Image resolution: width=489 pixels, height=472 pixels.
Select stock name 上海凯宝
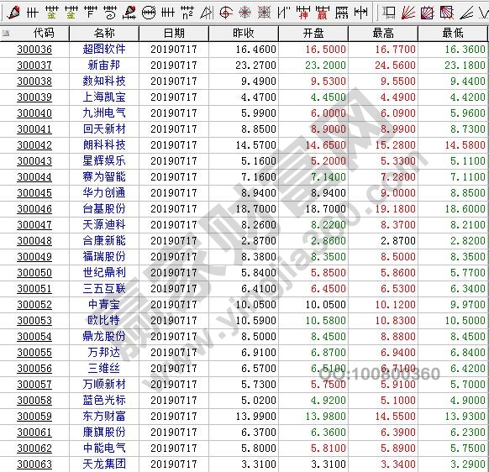[104, 97]
